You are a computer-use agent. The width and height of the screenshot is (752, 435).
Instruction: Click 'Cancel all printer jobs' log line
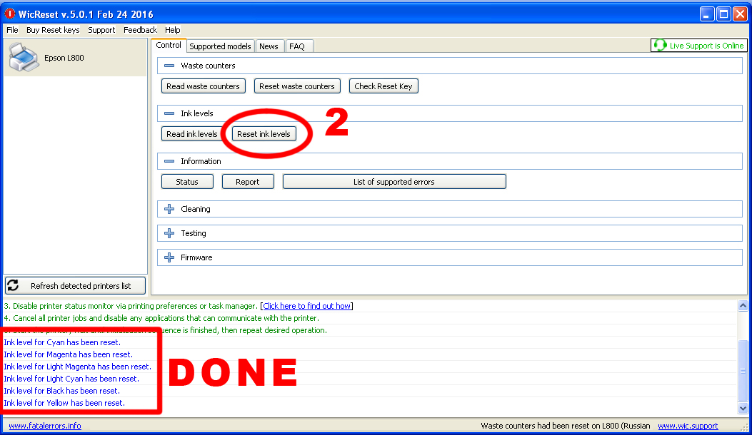click(x=161, y=318)
